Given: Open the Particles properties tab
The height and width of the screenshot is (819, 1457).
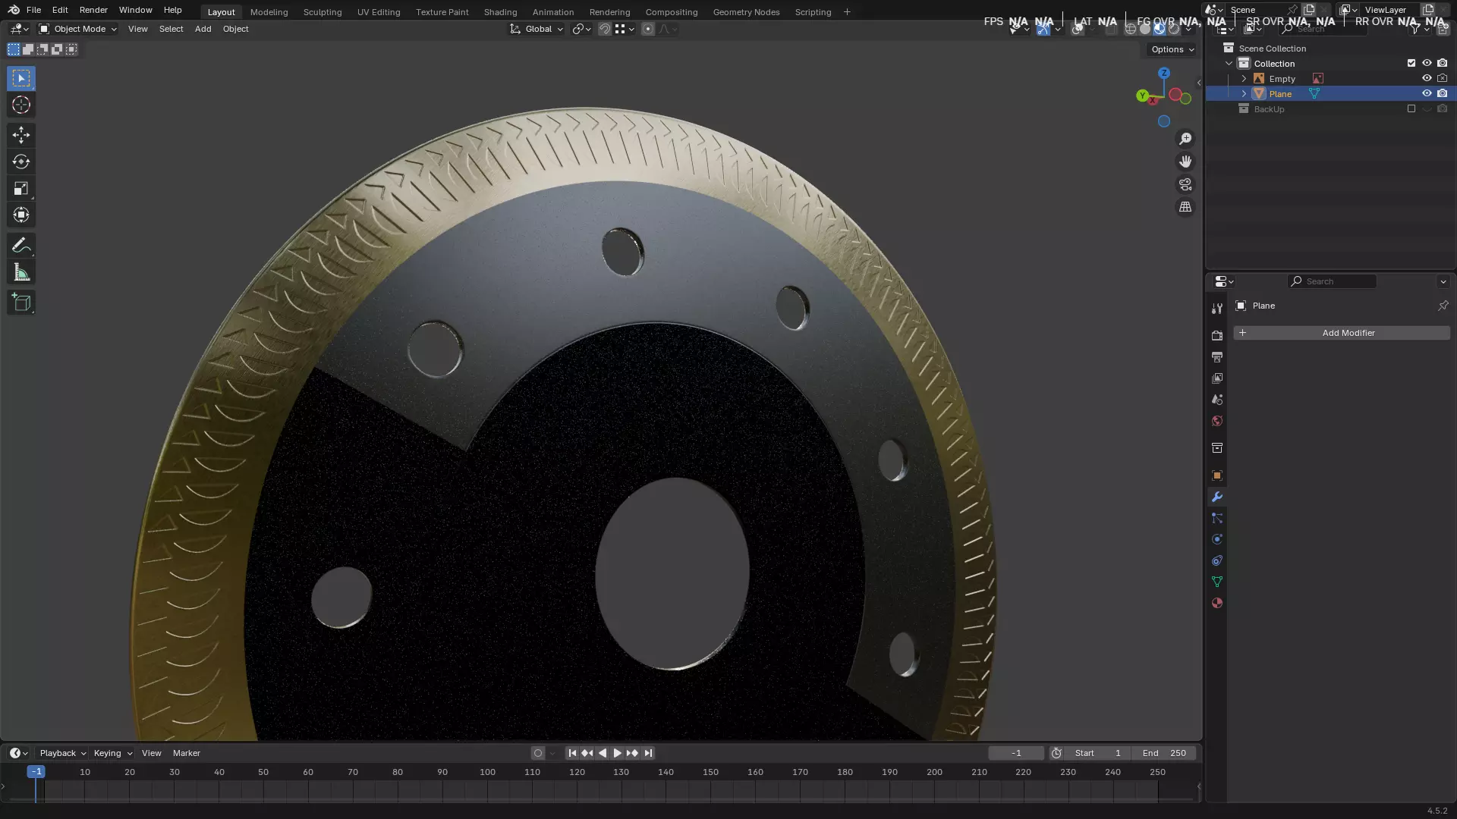Looking at the screenshot, I should pyautogui.click(x=1217, y=518).
